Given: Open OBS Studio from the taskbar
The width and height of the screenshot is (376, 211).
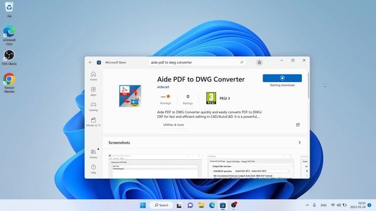Looking at the screenshot, I should 234,205.
